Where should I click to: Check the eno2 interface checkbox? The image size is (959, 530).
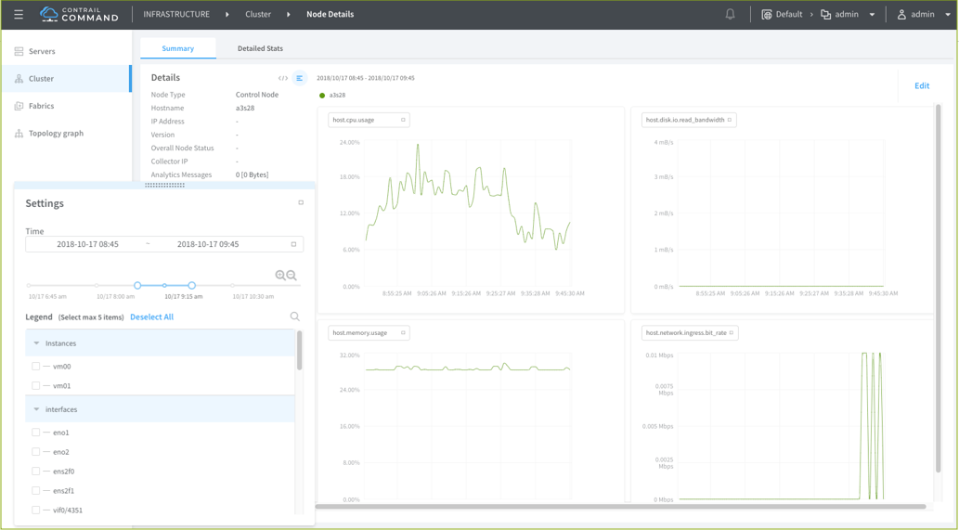pos(35,452)
